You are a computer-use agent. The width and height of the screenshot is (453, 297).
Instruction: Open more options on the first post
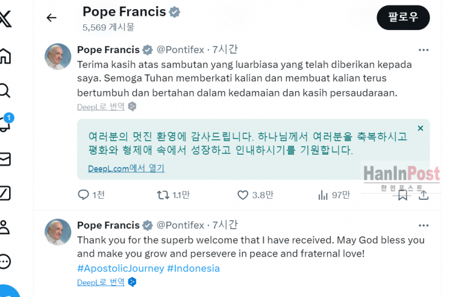[423, 50]
